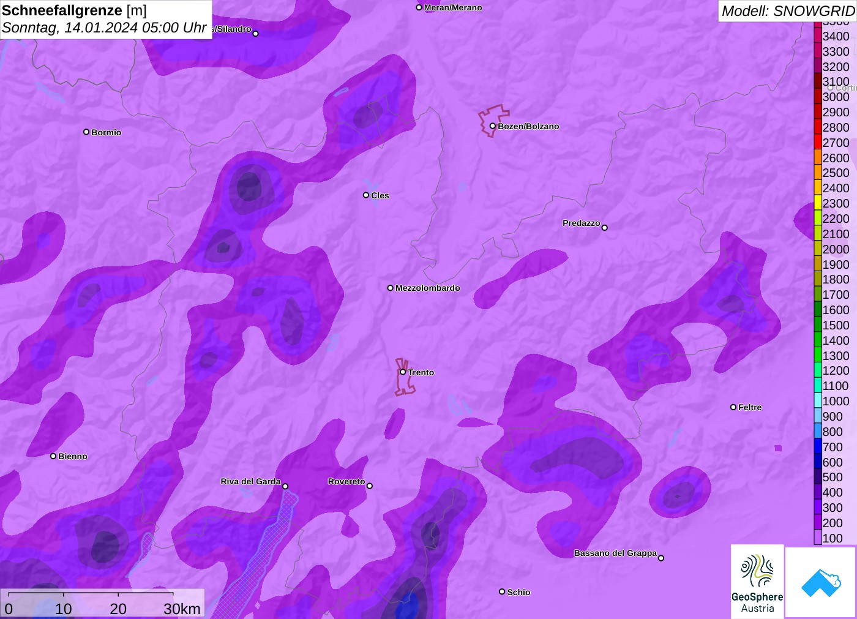Click the Bassano del Grappa label text
This screenshot has width=857, height=619.
click(615, 553)
